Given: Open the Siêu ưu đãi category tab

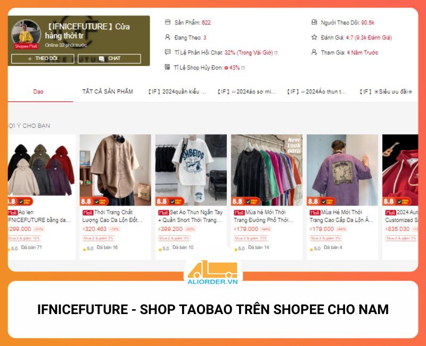Looking at the screenshot, I should 387,92.
